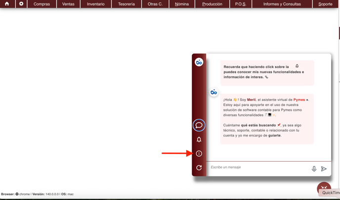The width and height of the screenshot is (340, 200).
Task: Open Informes y Consultas menu
Action: pos(282,4)
